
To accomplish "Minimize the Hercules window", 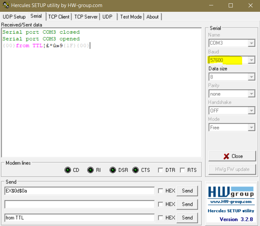I will coord(211,5).
